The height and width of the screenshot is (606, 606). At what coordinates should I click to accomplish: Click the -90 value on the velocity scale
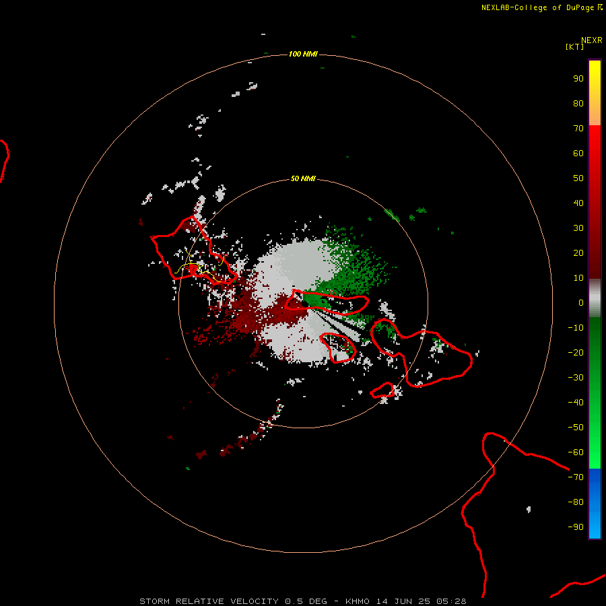576,527
